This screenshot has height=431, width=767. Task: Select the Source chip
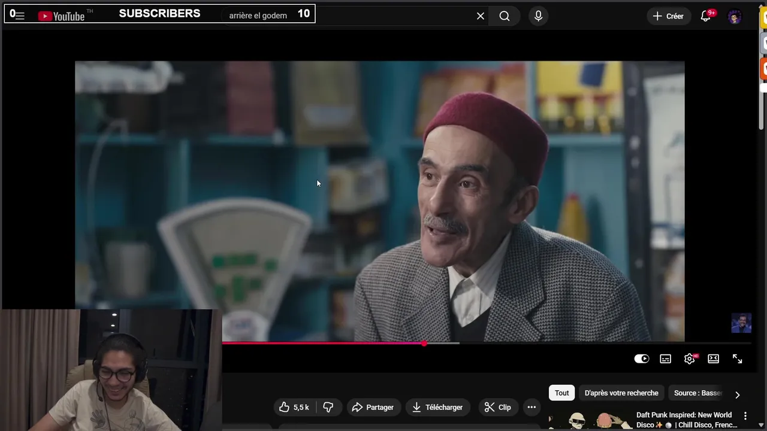click(697, 393)
